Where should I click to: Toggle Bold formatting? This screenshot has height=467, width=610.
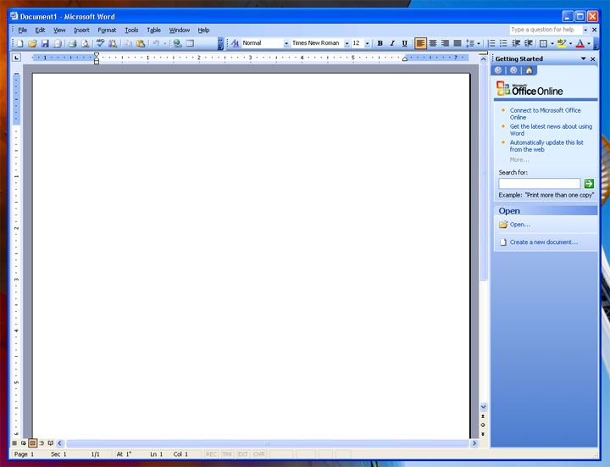click(380, 43)
